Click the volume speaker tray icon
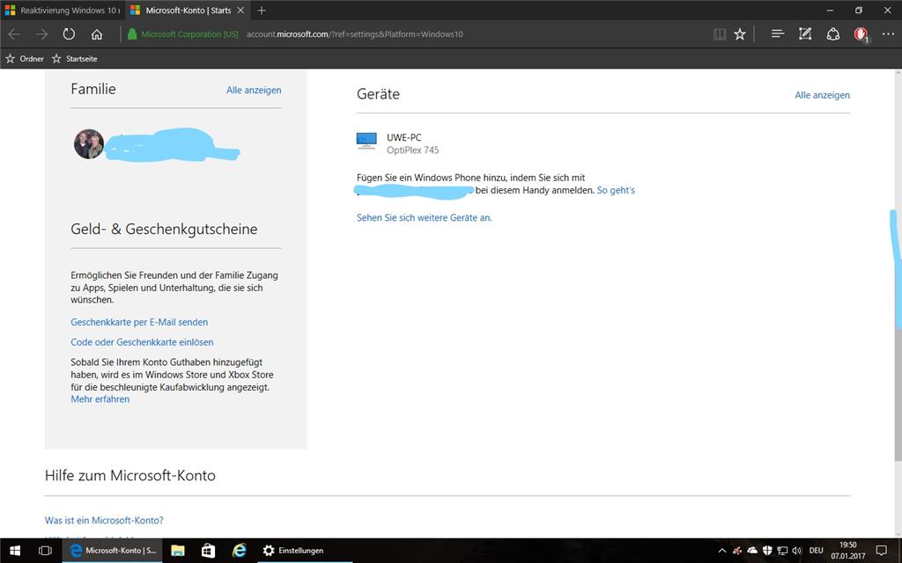This screenshot has width=902, height=563. pos(796,551)
